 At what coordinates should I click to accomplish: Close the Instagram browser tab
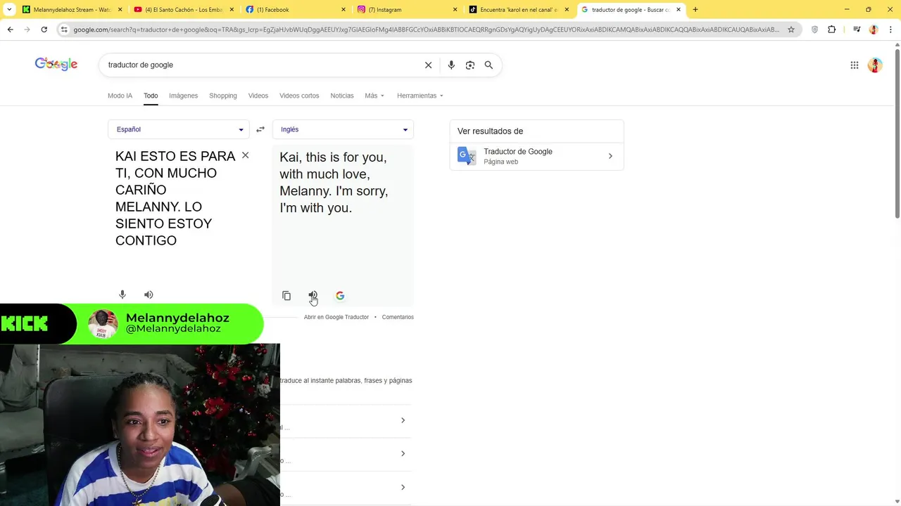pos(455,10)
